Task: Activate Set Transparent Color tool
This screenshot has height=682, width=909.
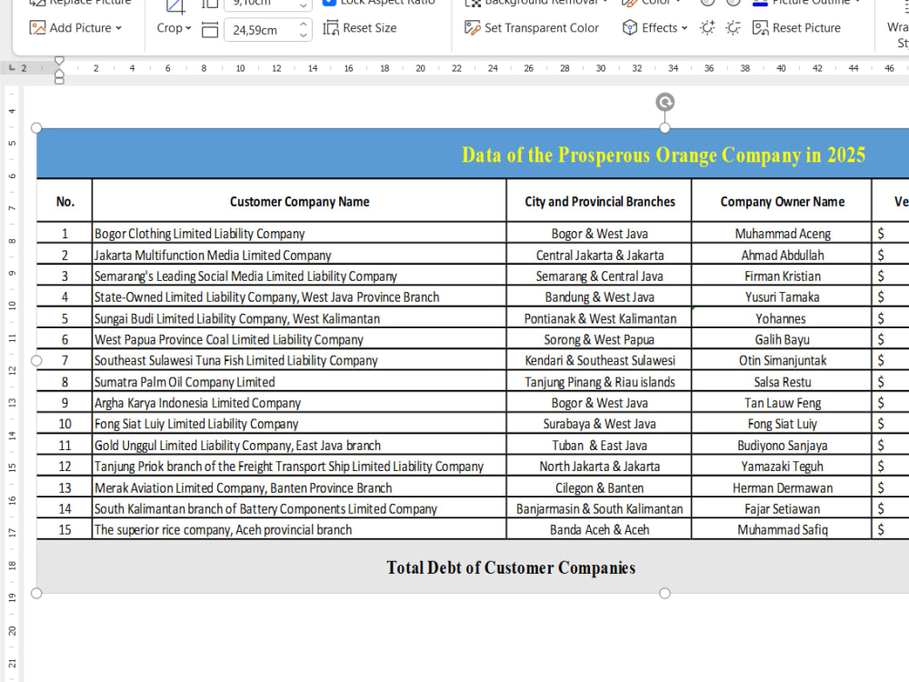Action: pos(532,28)
